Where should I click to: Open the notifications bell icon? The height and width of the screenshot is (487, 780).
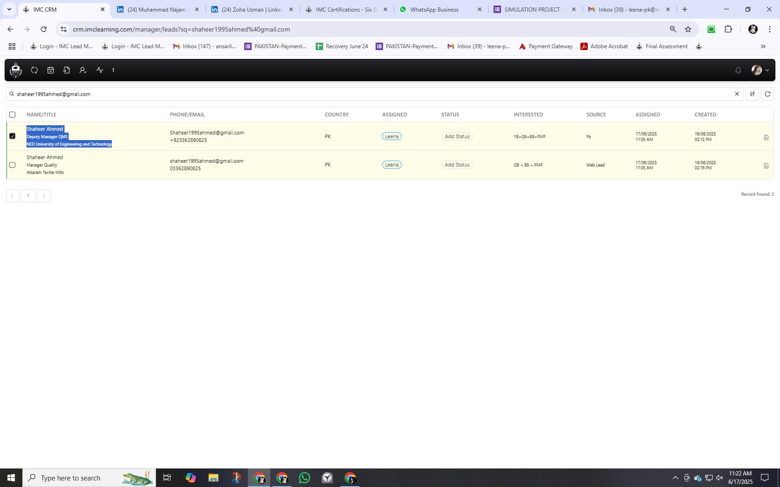738,70
